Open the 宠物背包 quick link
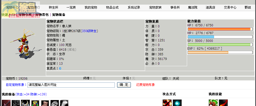Viewport: 256px width, 106px height. (42, 15)
